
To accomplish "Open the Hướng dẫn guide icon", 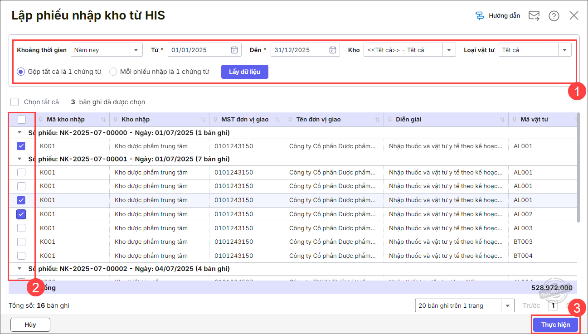I will [x=480, y=16].
